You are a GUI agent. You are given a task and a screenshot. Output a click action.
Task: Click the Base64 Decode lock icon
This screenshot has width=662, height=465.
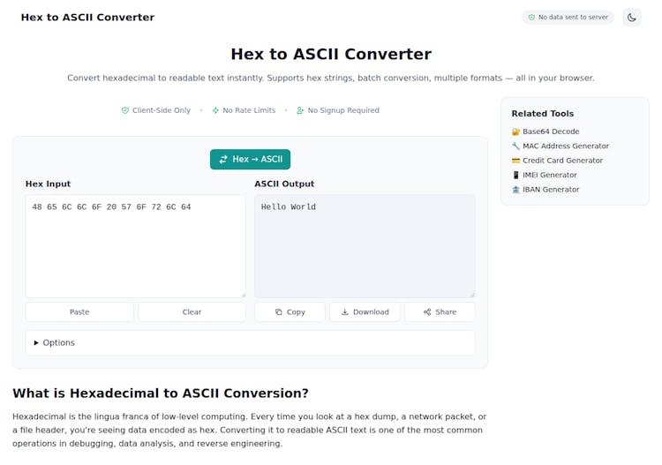click(x=515, y=131)
